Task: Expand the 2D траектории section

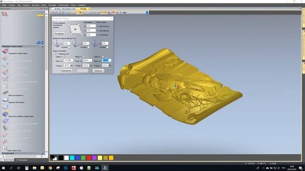Action: tap(42, 153)
